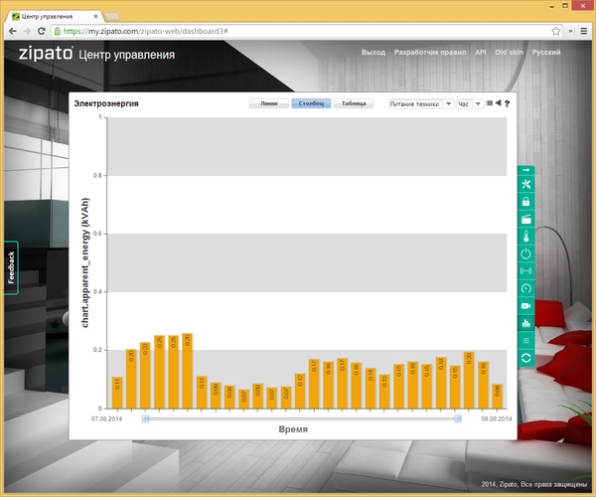This screenshot has width=596, height=497.
Task: Reload the page in browser
Action: [42, 31]
